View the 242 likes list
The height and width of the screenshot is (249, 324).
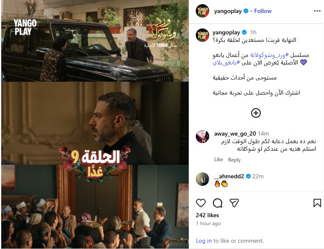[x=207, y=215]
